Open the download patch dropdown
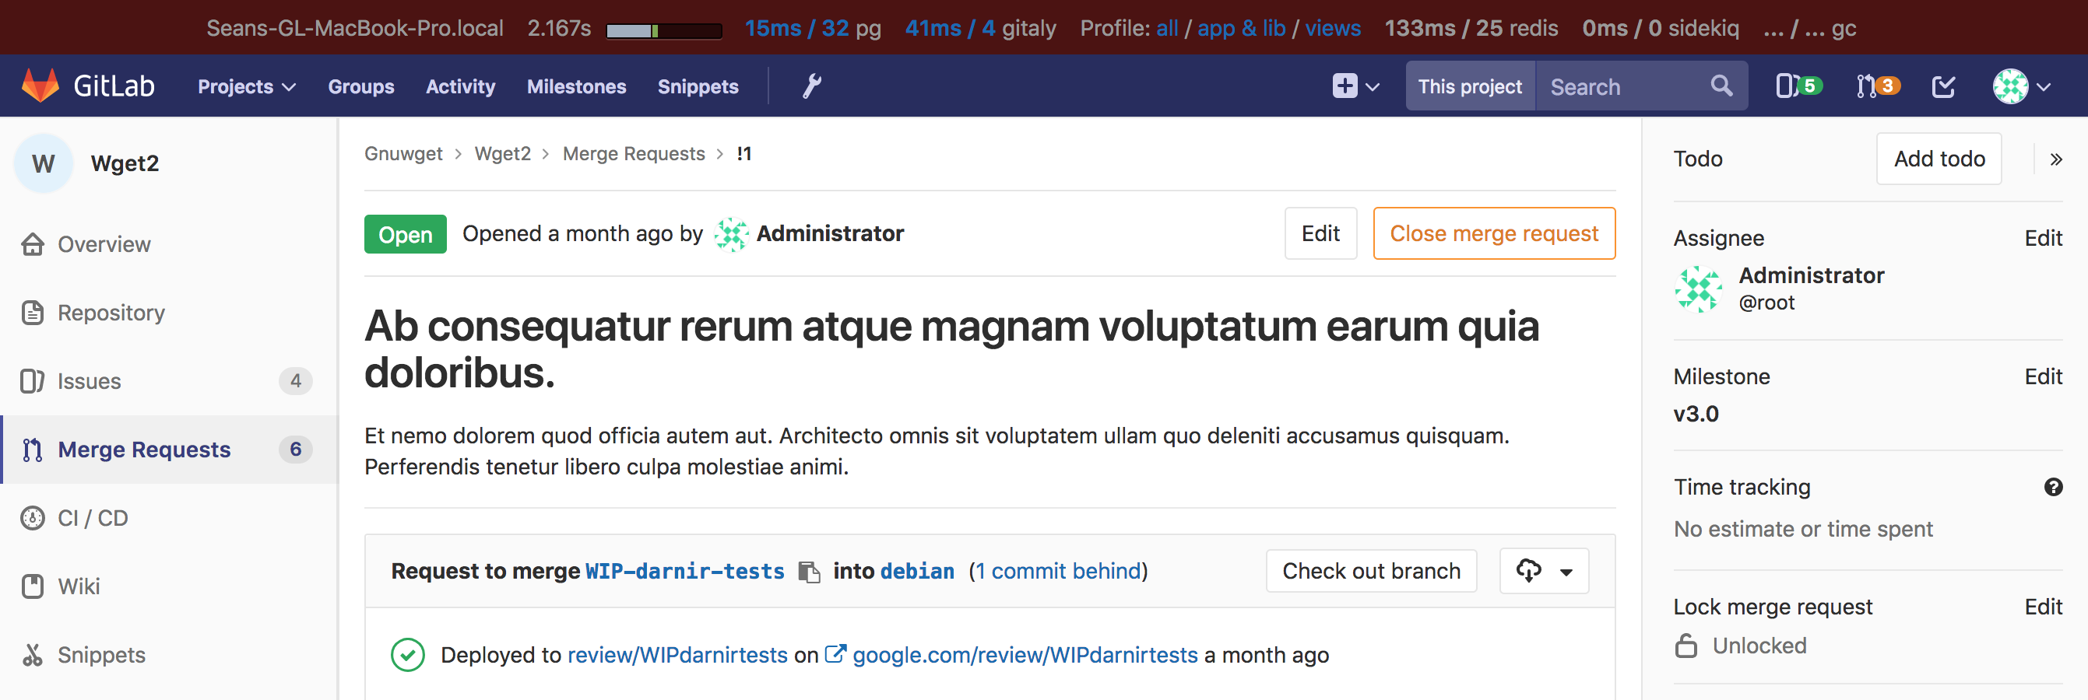Viewport: 2088px width, 700px height. (x=1543, y=571)
